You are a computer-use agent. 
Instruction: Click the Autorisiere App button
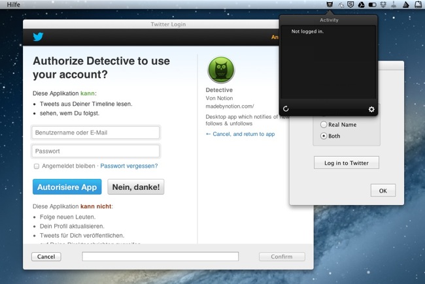[67, 187]
